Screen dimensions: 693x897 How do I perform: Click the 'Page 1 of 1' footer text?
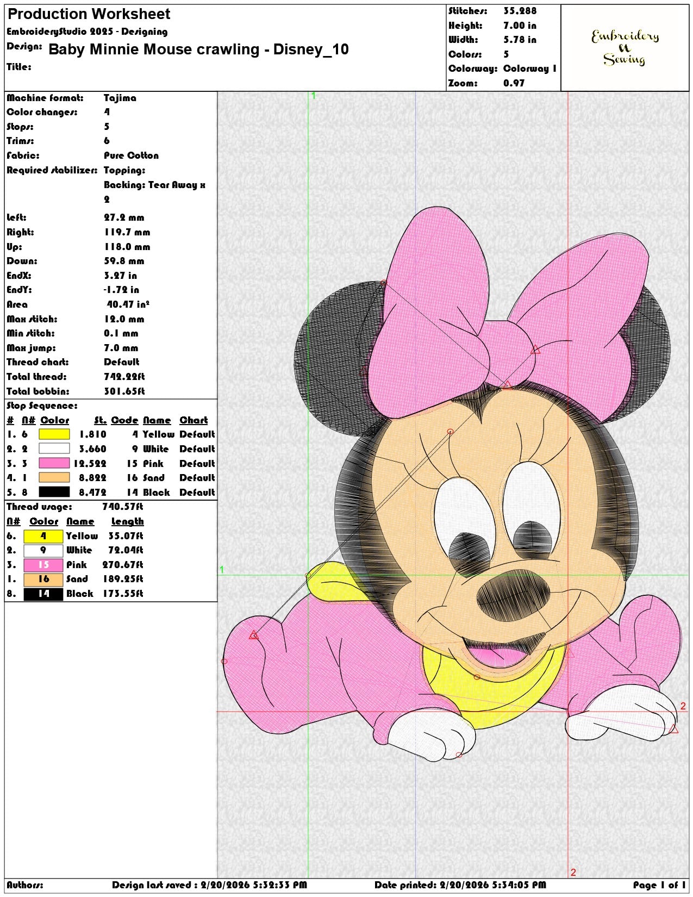pos(659,885)
